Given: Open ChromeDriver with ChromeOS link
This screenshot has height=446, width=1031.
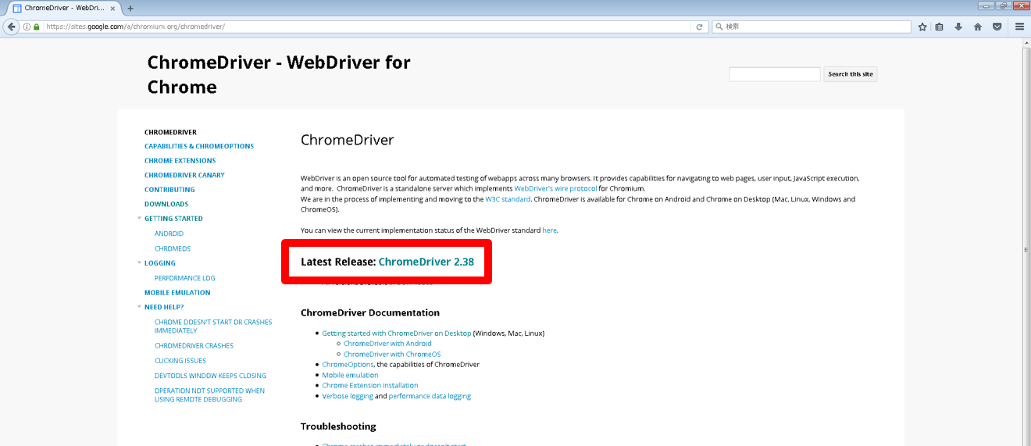Looking at the screenshot, I should click(x=392, y=355).
